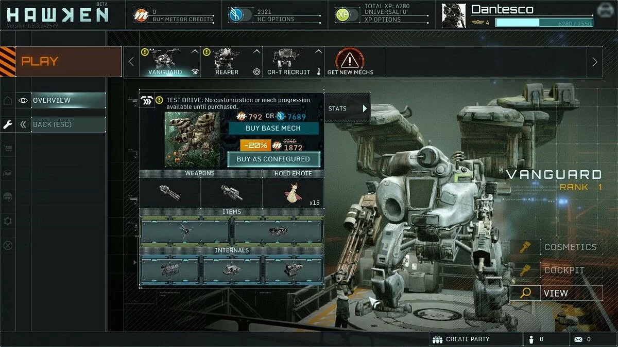Select the CR-T Recruit mech tab

(294, 62)
